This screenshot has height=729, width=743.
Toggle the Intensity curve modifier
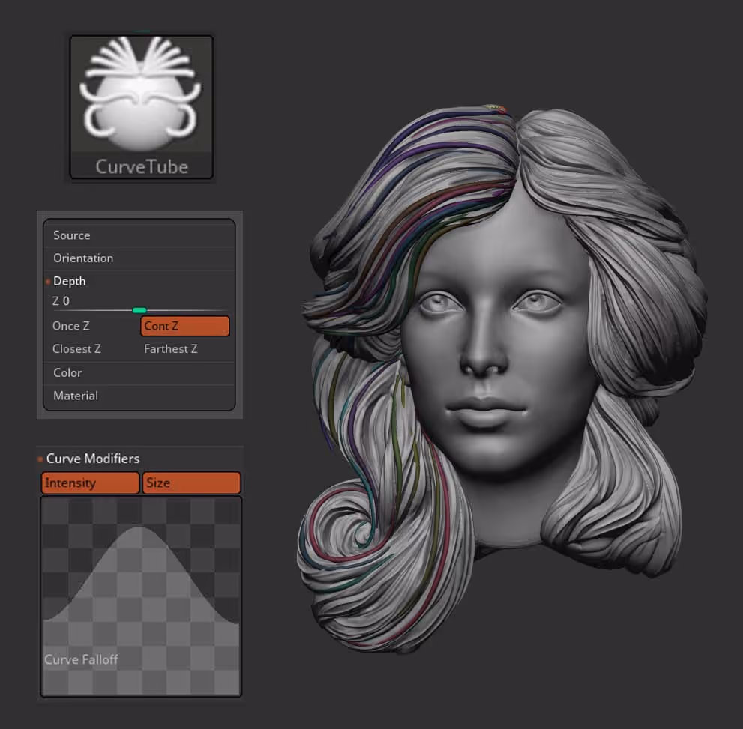[x=90, y=483]
